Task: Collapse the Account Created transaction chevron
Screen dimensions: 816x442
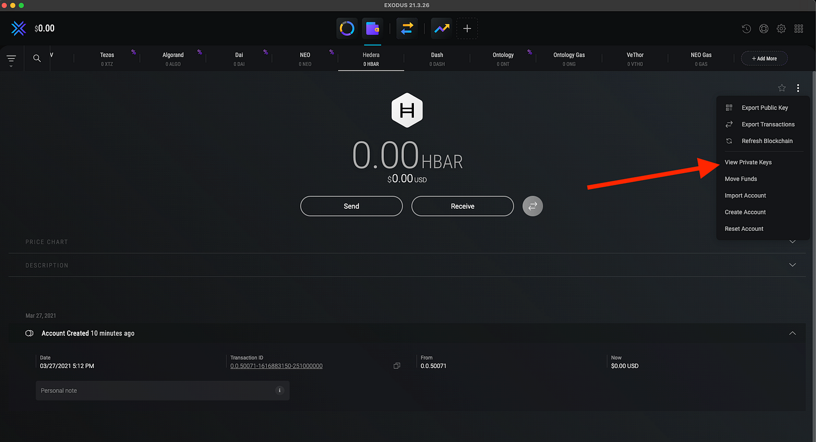Action: pos(792,333)
